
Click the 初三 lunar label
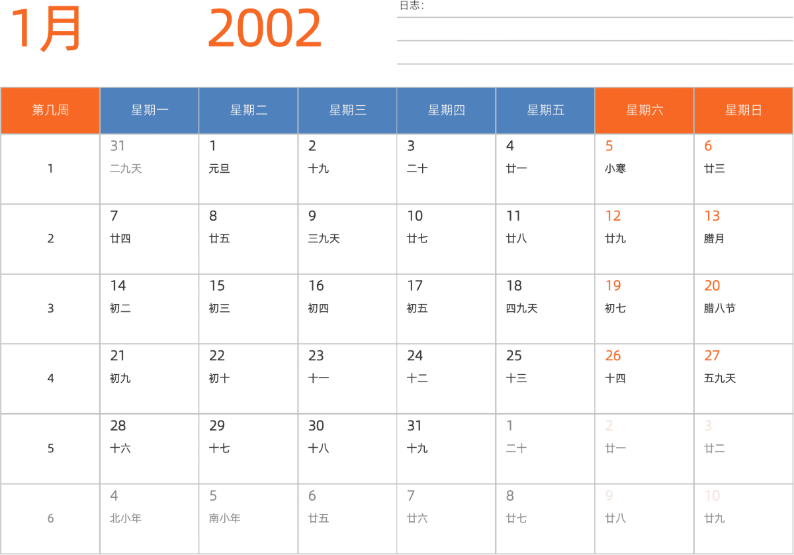pos(219,309)
